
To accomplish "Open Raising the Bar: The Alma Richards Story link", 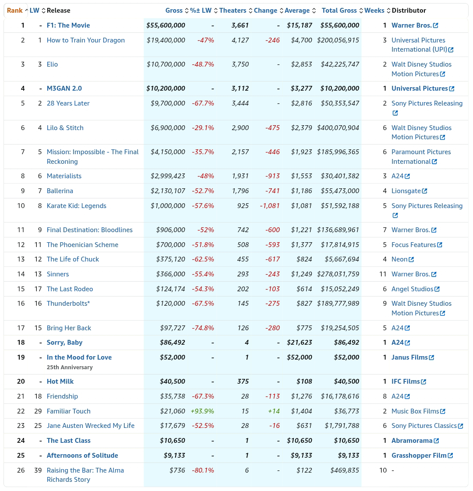I will click(85, 475).
